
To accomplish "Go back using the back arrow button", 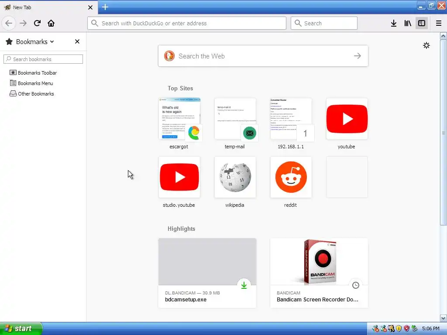I will 9,23.
